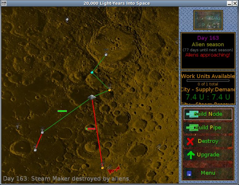This screenshot has height=185, width=239.
Task: Click the Menu label
Action: click(208, 173)
